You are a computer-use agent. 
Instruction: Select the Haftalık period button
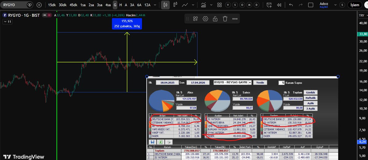point(310,98)
